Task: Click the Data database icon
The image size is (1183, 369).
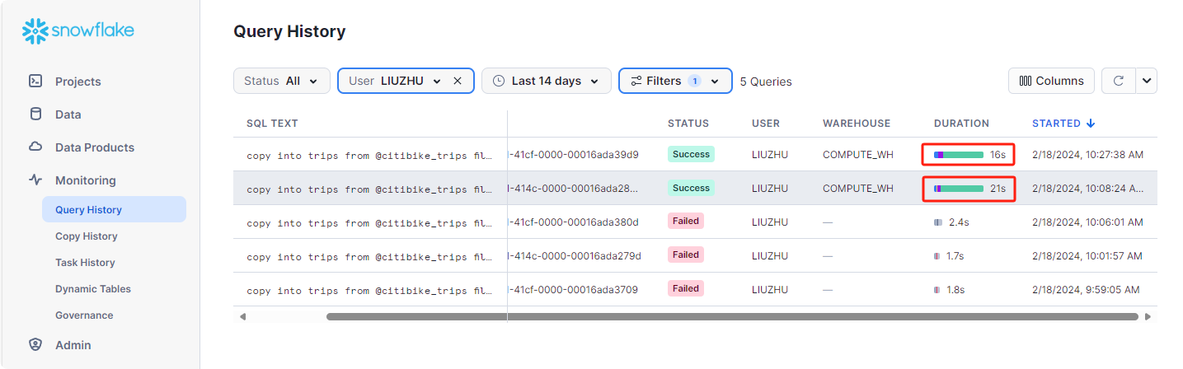Action: tap(35, 114)
